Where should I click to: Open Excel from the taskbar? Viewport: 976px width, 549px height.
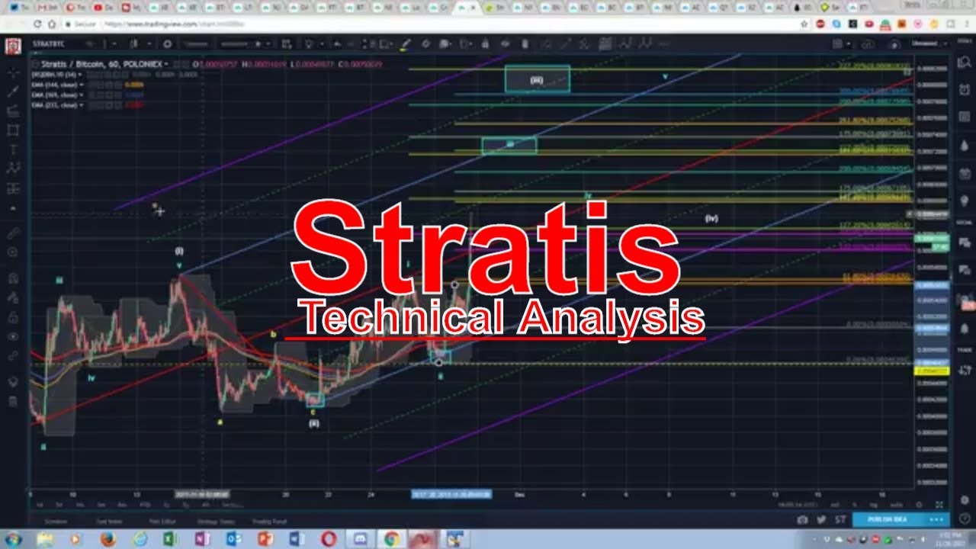pos(171,539)
